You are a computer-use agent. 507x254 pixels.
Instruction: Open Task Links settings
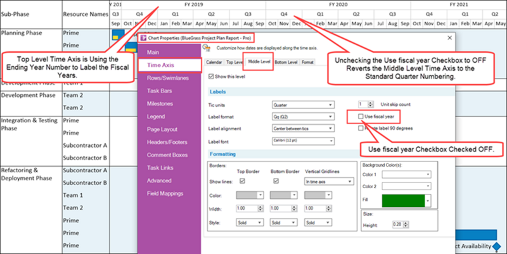[160, 168]
